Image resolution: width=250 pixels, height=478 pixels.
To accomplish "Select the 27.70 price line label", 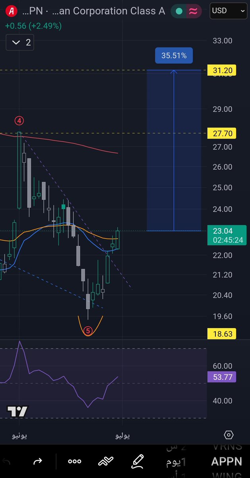I will coord(223,133).
